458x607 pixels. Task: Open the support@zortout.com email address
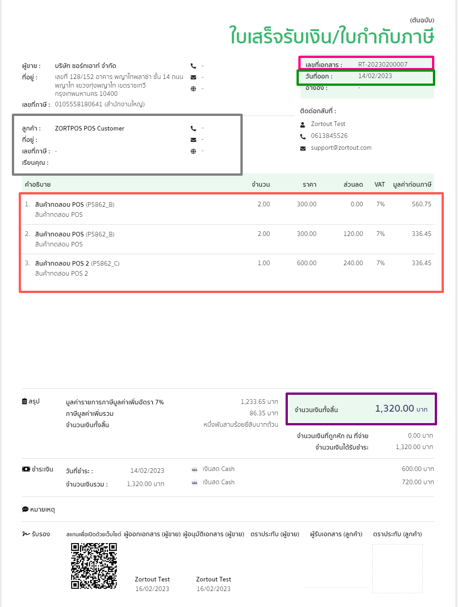tap(341, 148)
